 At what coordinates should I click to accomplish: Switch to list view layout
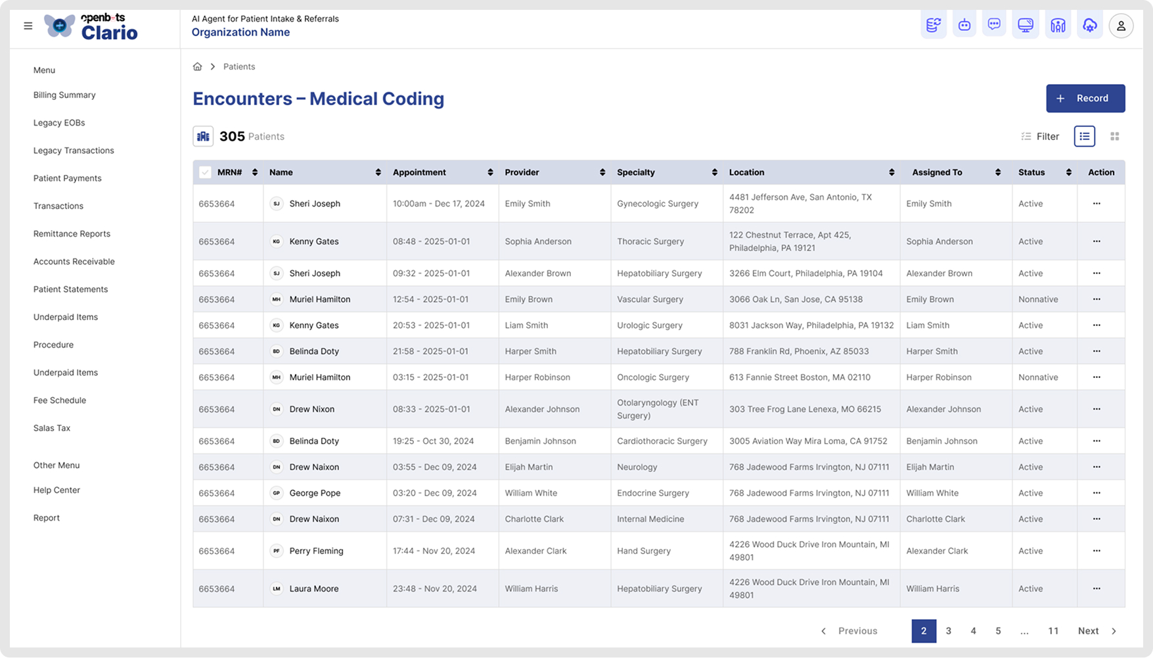(x=1084, y=136)
